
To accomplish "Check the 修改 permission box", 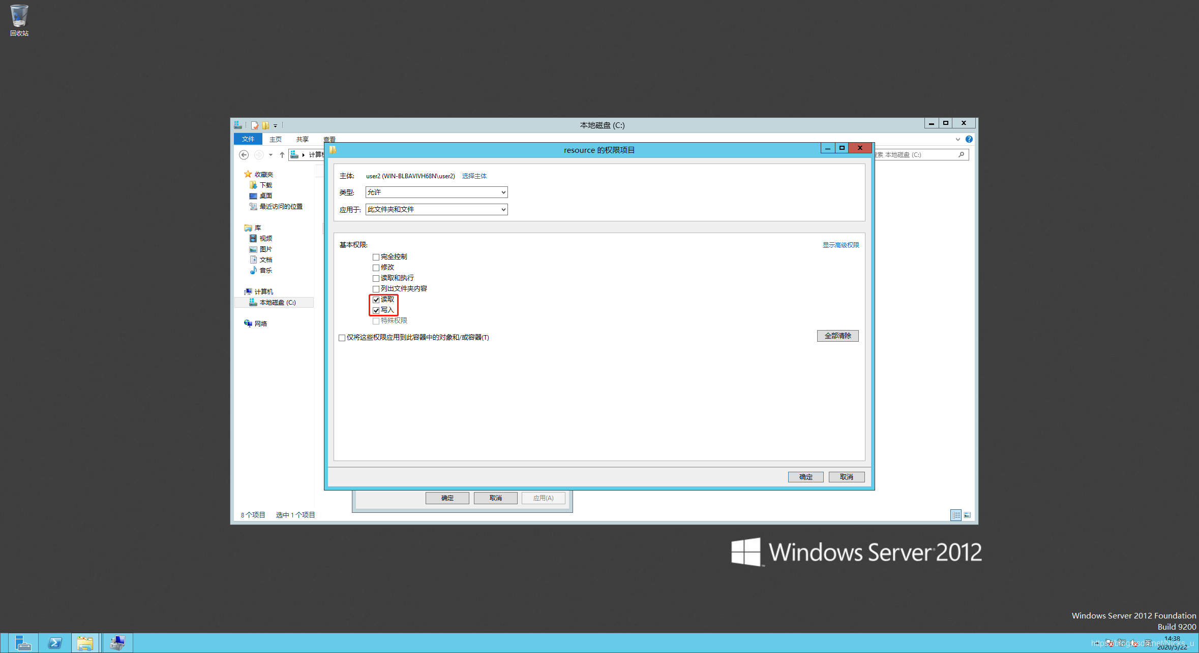I will pos(376,268).
